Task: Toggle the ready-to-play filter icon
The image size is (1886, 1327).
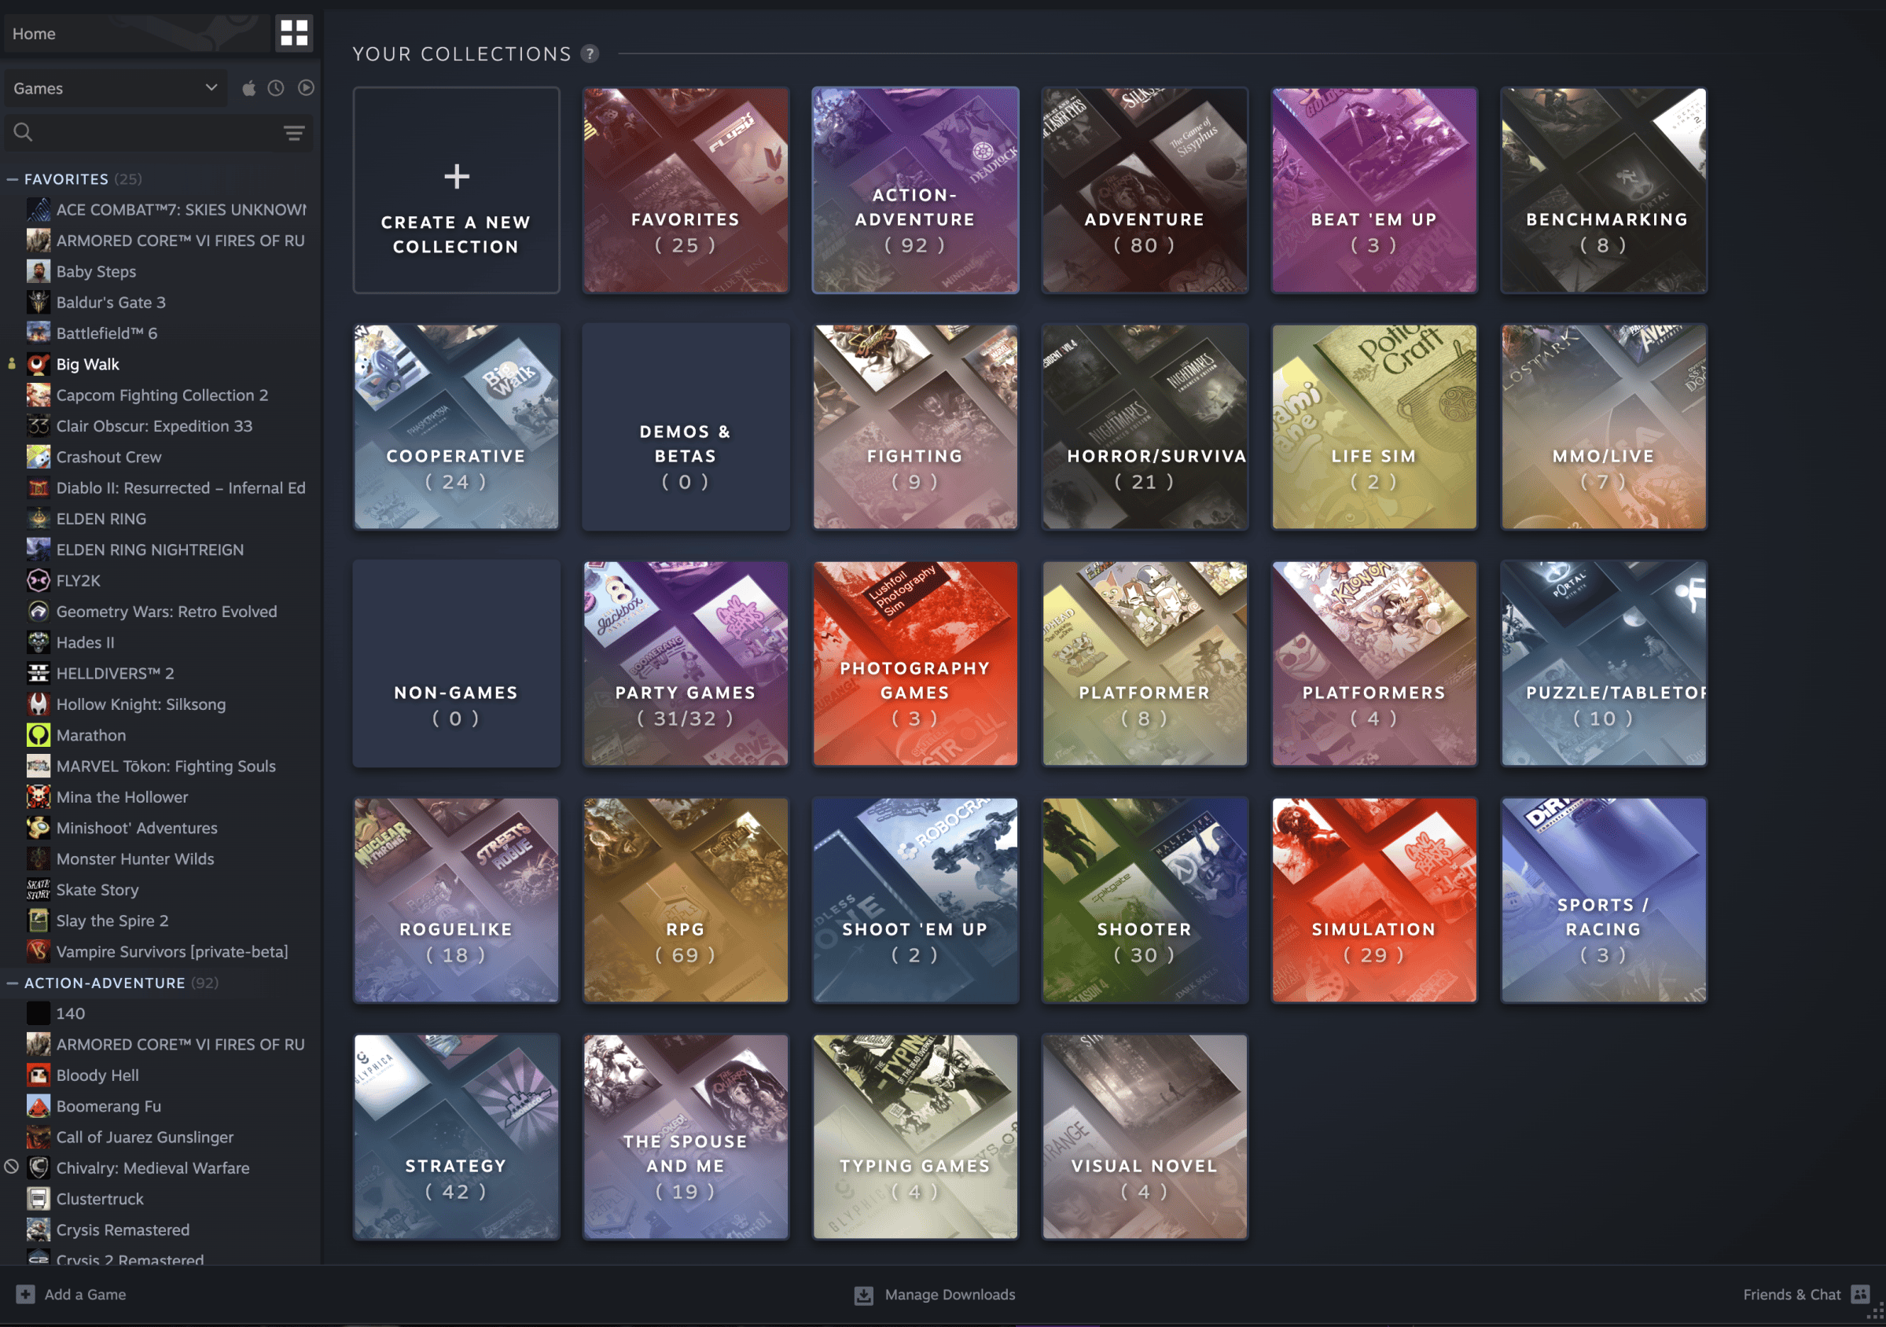Action: click(306, 88)
